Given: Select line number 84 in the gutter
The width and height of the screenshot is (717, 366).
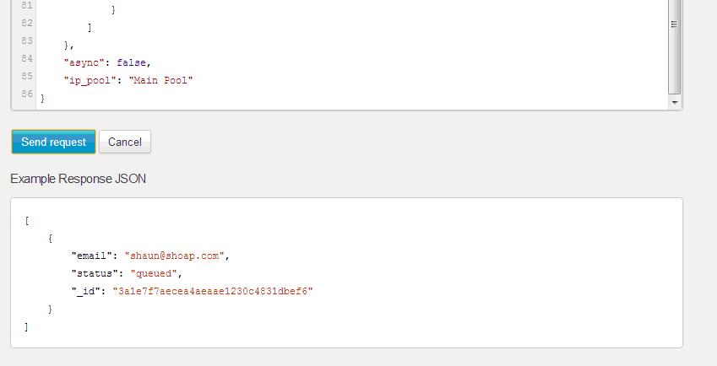Looking at the screenshot, I should [x=27, y=58].
